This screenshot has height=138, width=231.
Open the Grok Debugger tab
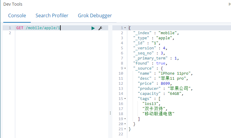(x=95, y=15)
